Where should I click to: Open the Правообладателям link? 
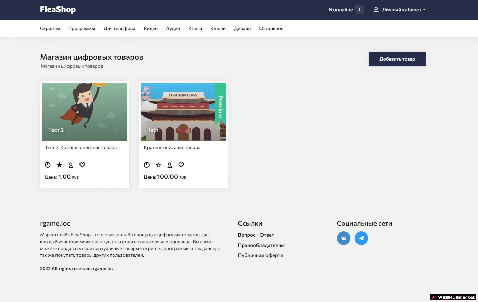pyautogui.click(x=261, y=245)
